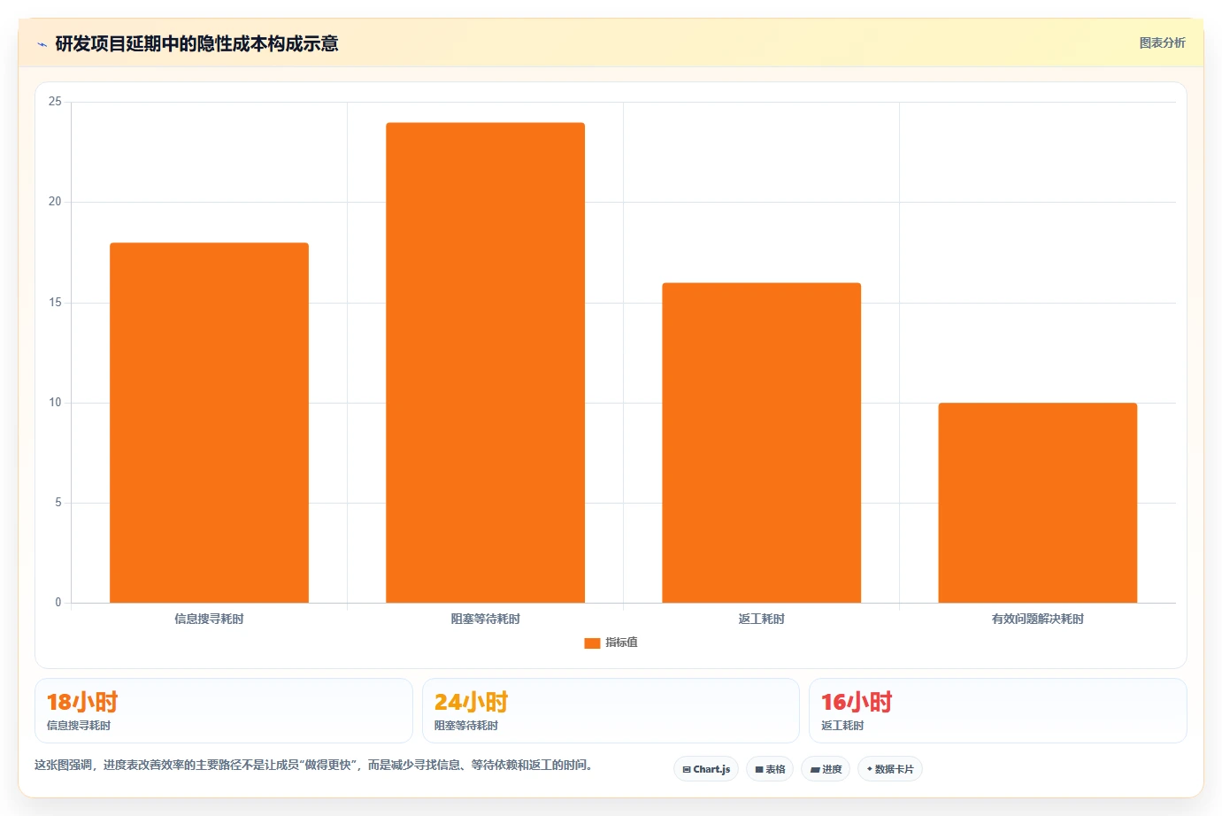
Task: Open the 24小时 data card
Action: tap(611, 711)
